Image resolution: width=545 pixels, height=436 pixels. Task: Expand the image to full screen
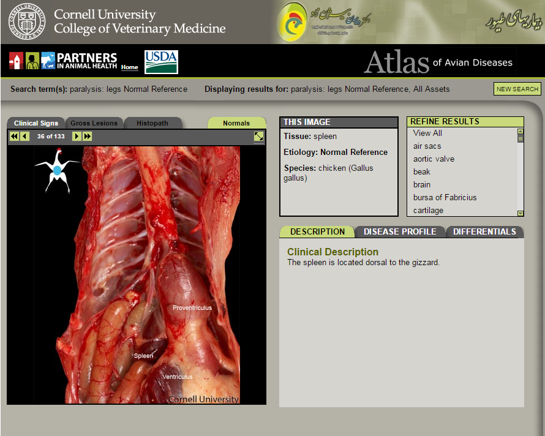(258, 137)
